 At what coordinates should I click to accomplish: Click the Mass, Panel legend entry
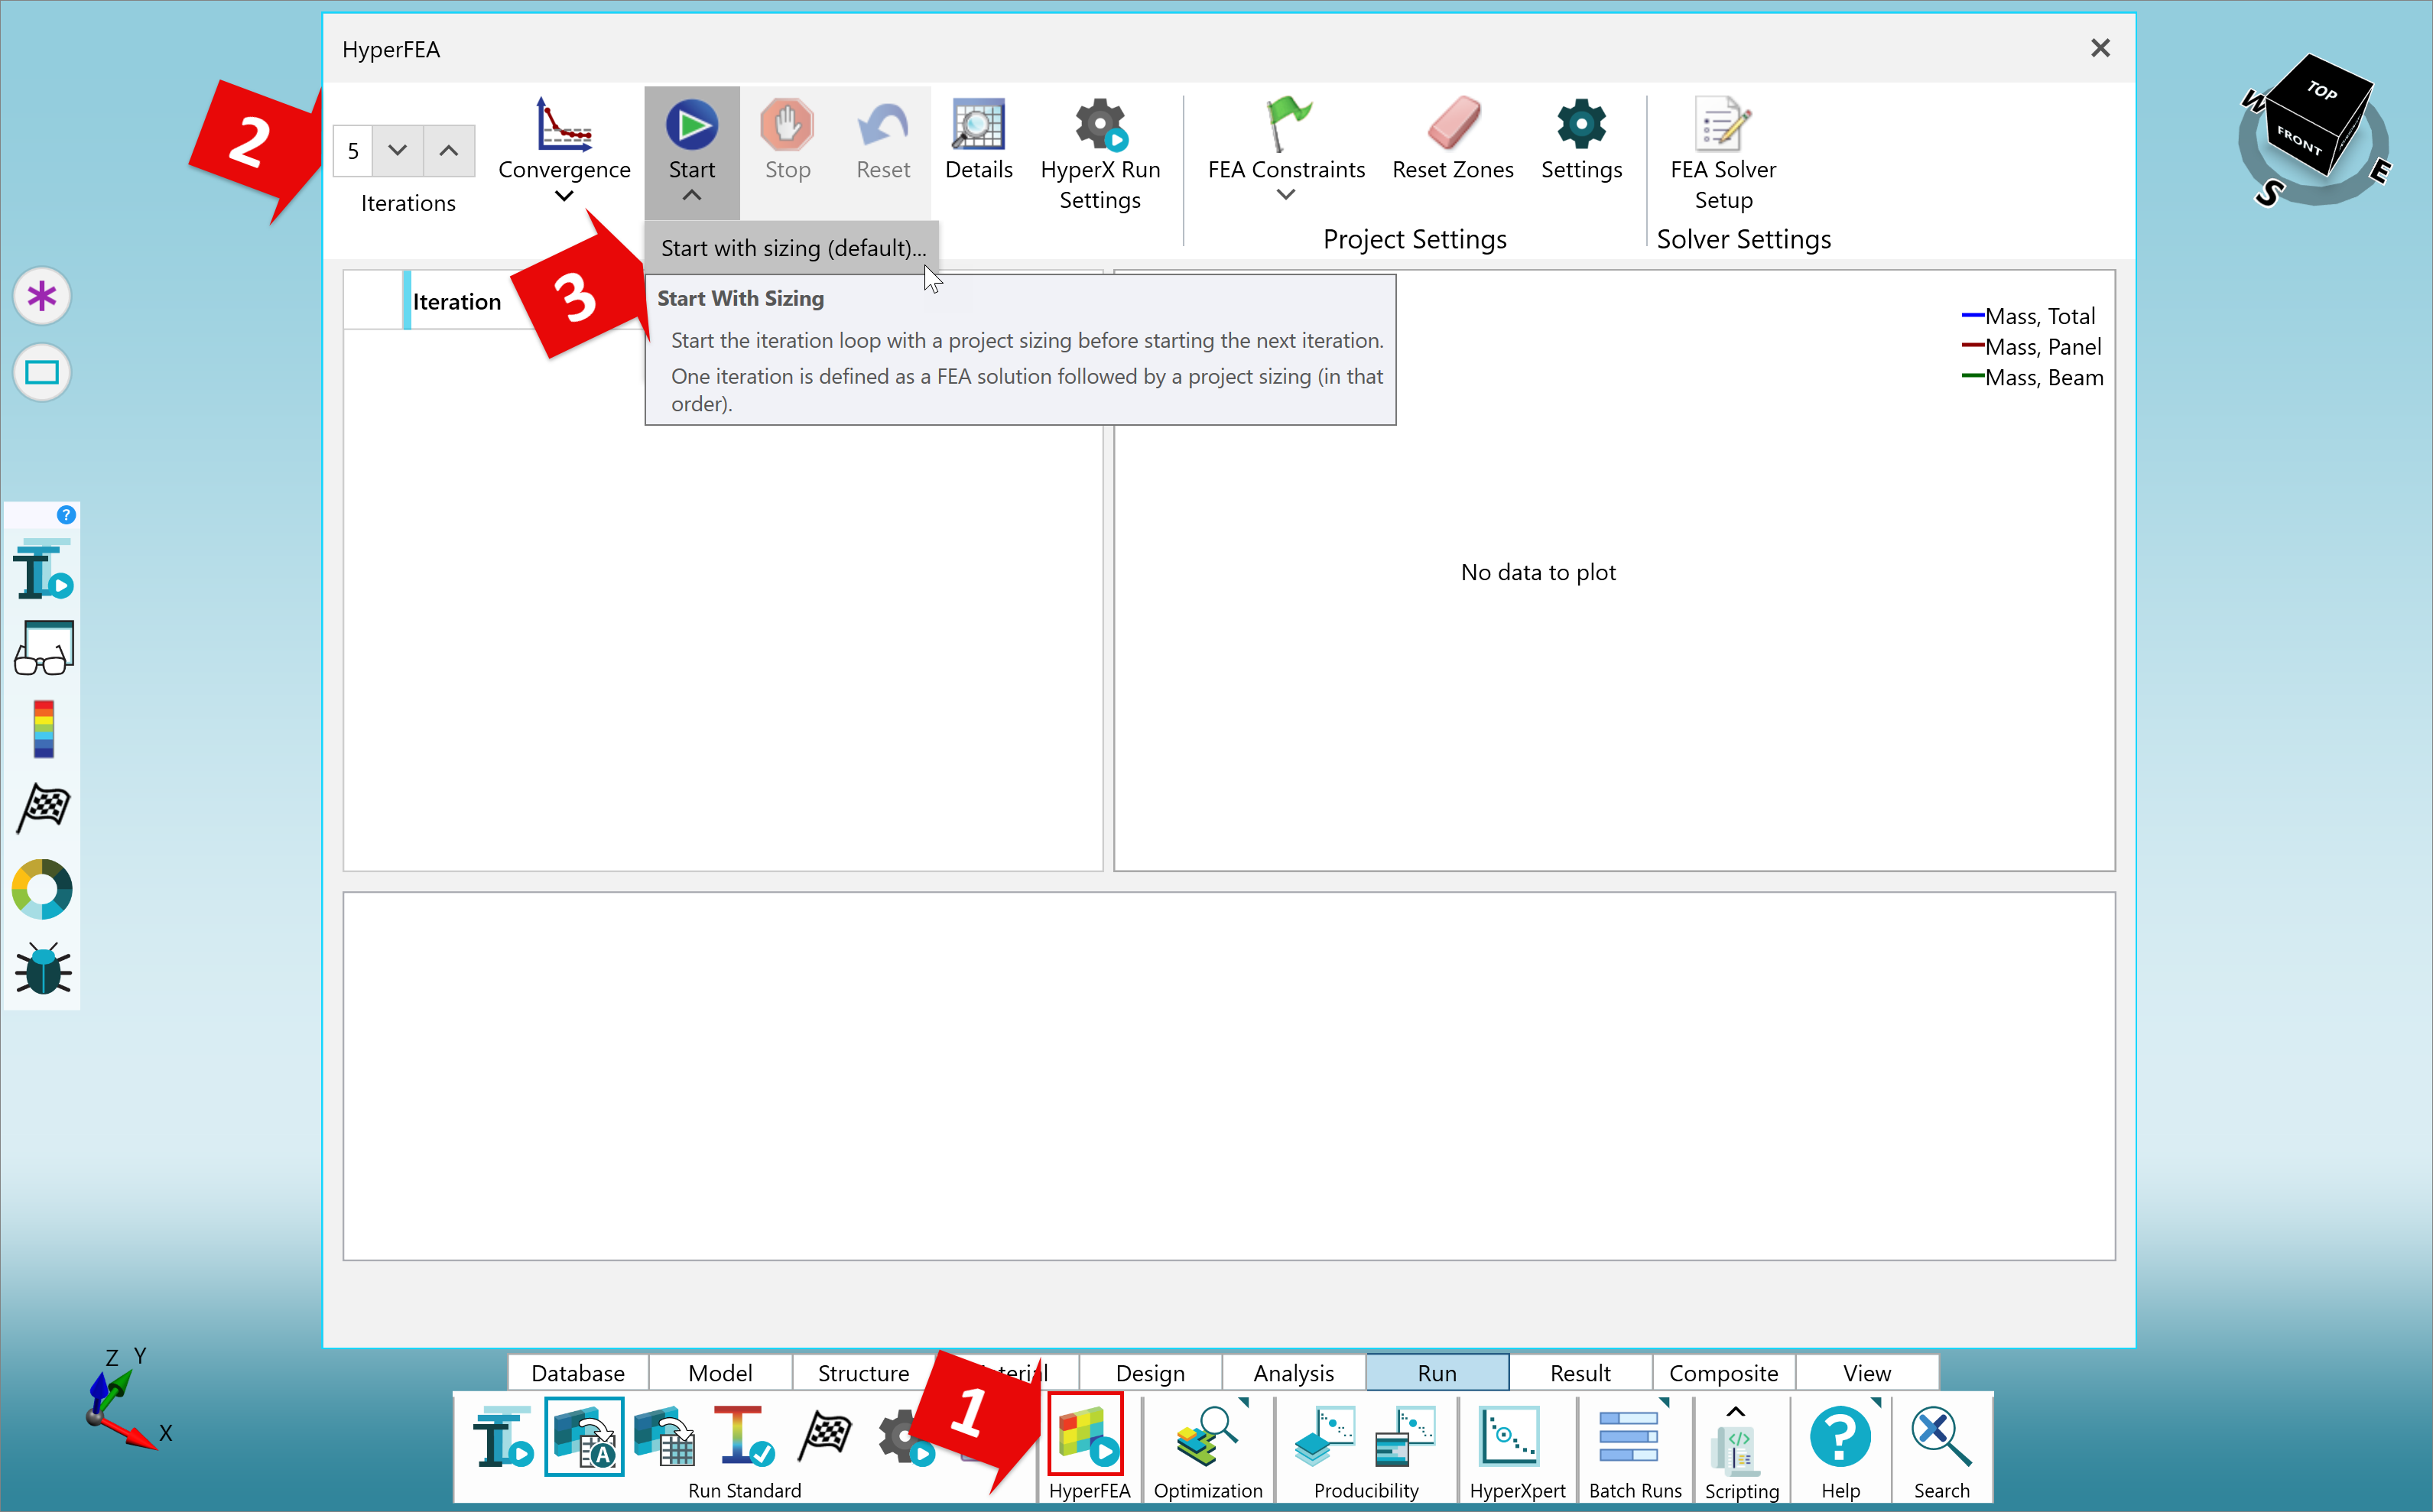coord(2031,347)
